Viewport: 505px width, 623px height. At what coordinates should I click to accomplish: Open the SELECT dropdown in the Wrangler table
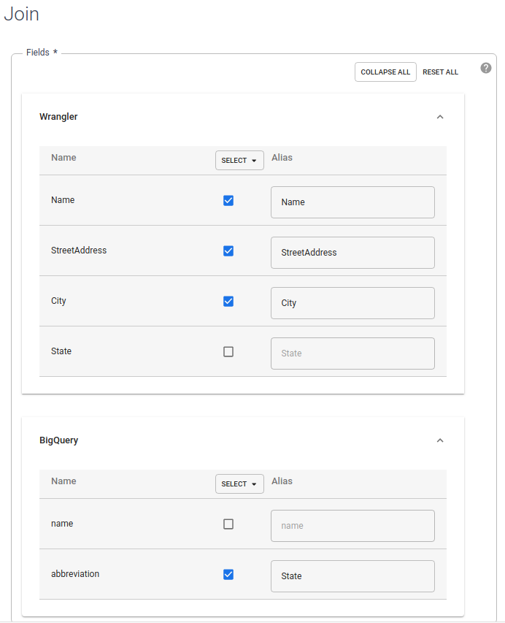point(239,160)
